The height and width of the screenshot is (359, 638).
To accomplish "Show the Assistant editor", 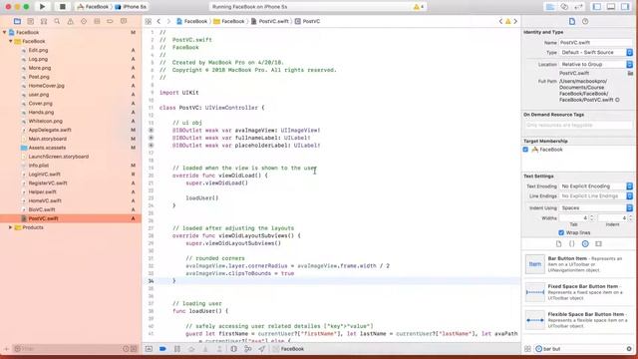I will click(x=564, y=7).
